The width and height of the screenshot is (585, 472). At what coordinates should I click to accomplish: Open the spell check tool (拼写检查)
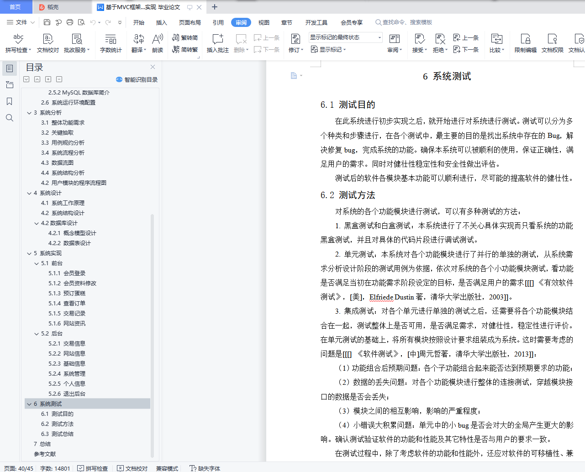point(18,43)
